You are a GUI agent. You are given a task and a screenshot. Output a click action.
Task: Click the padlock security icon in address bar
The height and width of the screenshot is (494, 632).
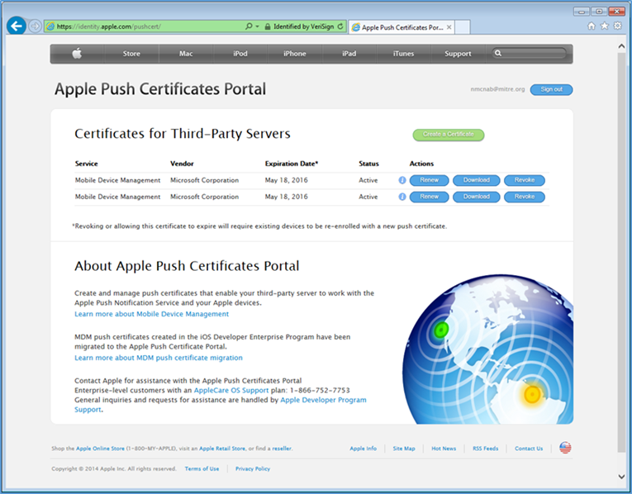pos(267,26)
